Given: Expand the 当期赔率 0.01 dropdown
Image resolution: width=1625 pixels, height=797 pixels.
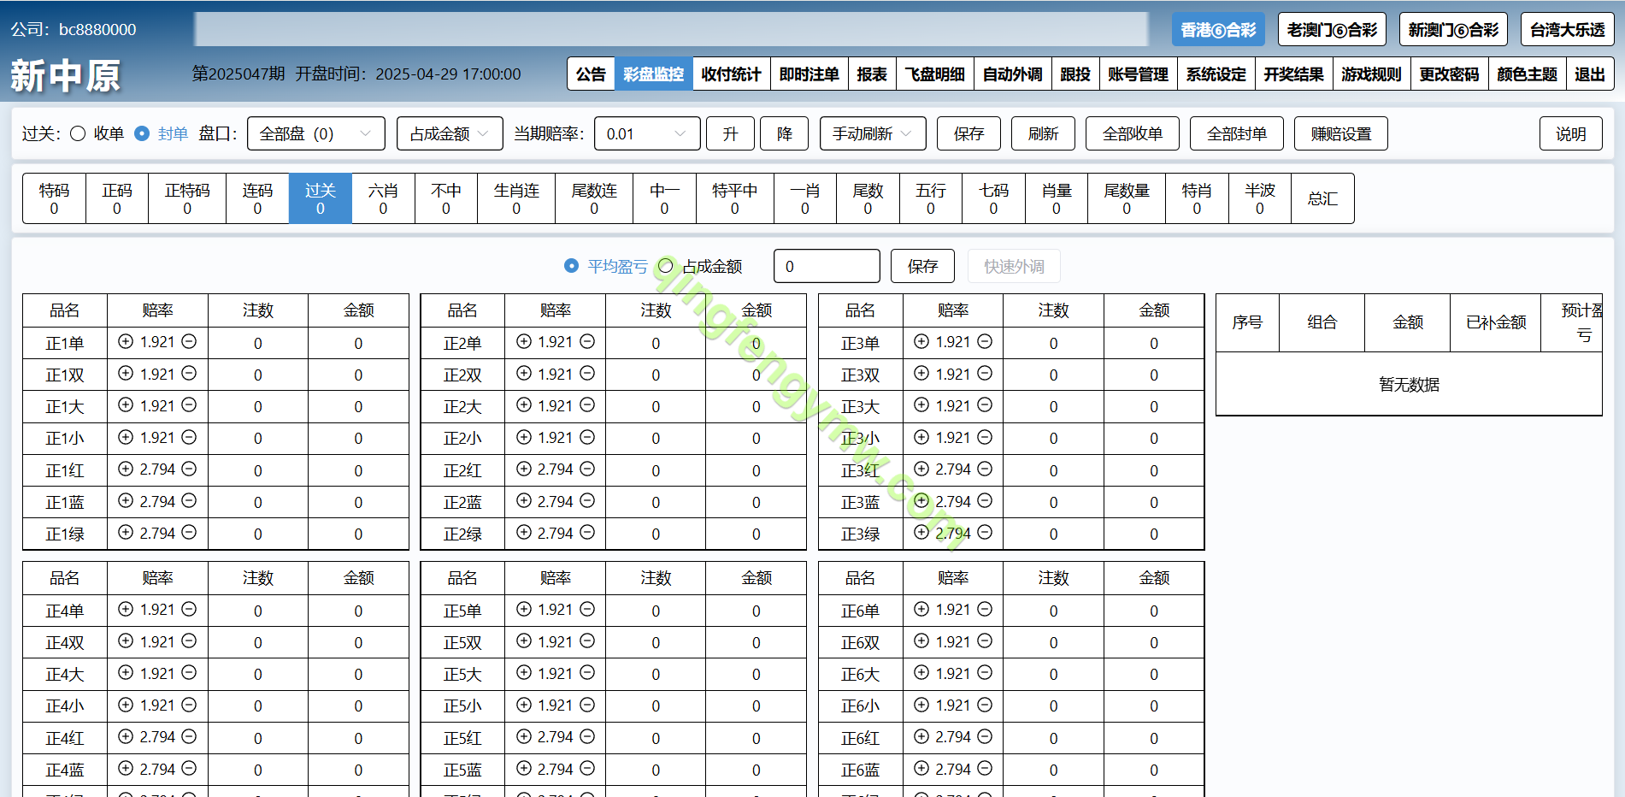Looking at the screenshot, I should [646, 133].
